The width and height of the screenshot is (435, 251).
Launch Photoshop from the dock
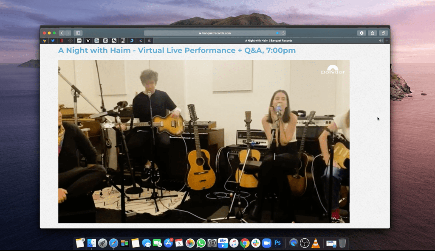278,243
